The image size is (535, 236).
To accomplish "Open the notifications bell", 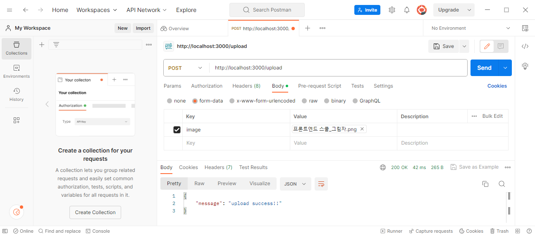I will (x=407, y=10).
